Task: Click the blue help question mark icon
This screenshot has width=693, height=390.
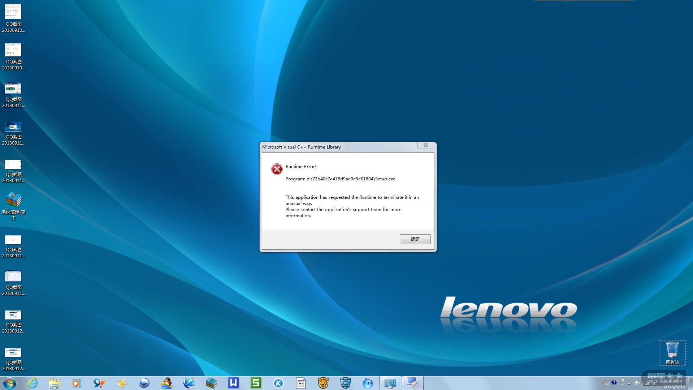Action: point(614,383)
